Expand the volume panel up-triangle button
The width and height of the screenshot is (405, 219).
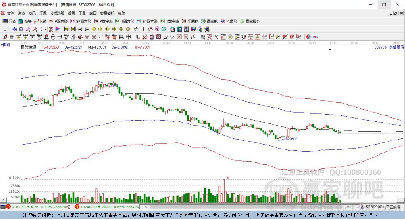[3, 200]
